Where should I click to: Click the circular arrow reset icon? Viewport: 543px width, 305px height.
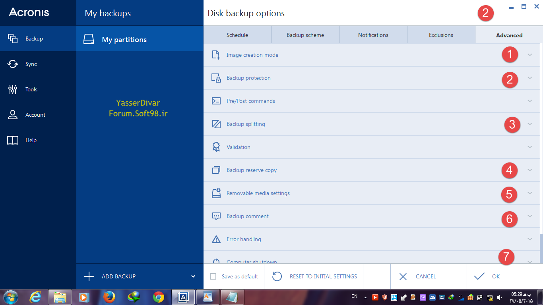point(277,276)
